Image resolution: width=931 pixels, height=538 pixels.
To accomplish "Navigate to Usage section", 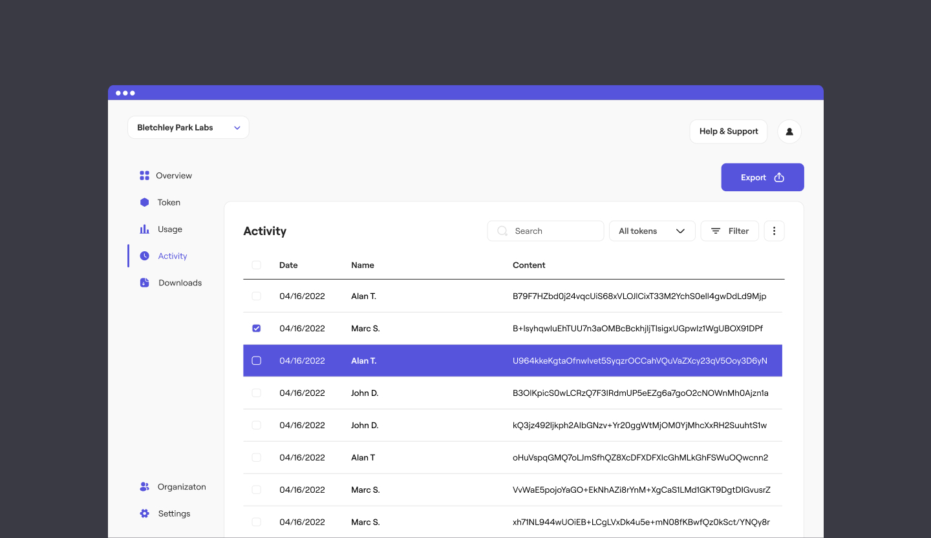I will coord(170,229).
